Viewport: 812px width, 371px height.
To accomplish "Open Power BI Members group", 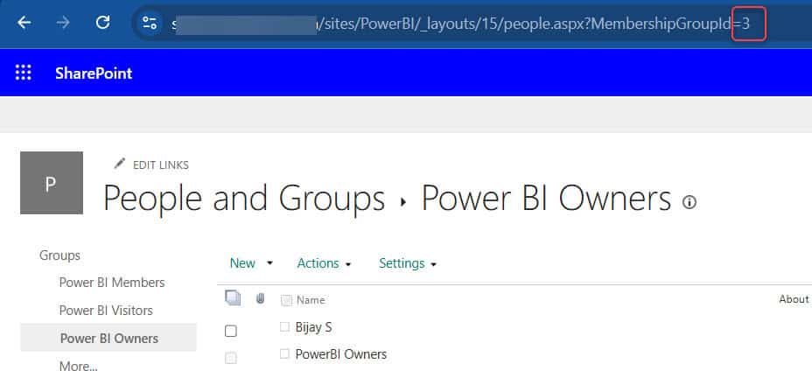I will click(112, 283).
